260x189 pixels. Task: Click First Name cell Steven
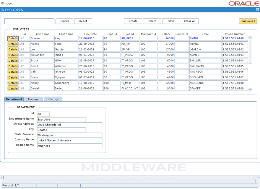pos(42,38)
